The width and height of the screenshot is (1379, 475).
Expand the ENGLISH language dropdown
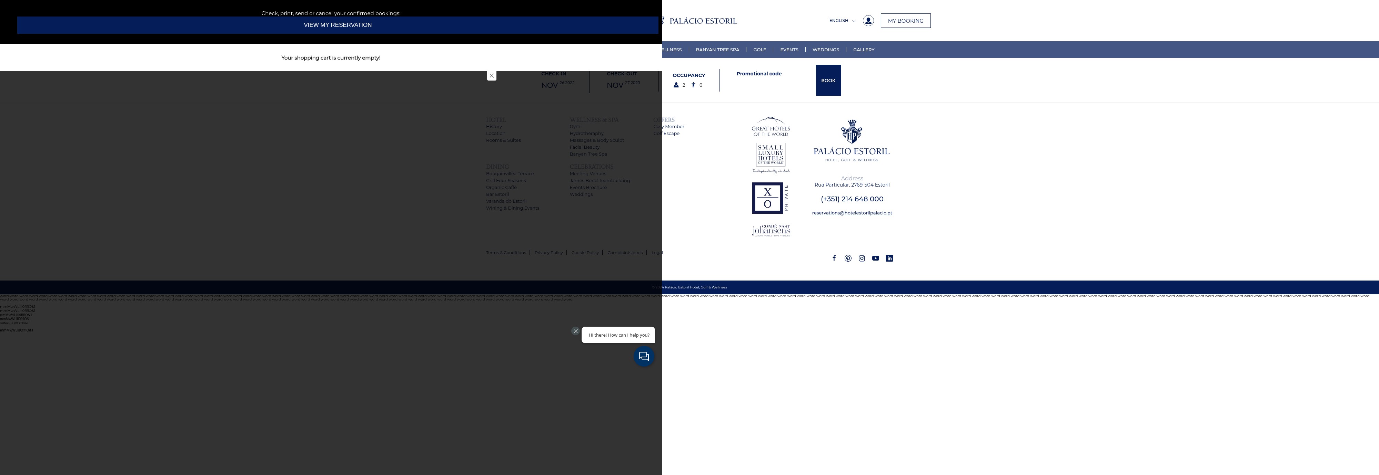point(842,21)
